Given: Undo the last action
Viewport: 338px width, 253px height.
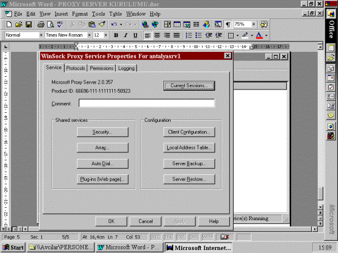Looking at the screenshot, I should [114, 24].
